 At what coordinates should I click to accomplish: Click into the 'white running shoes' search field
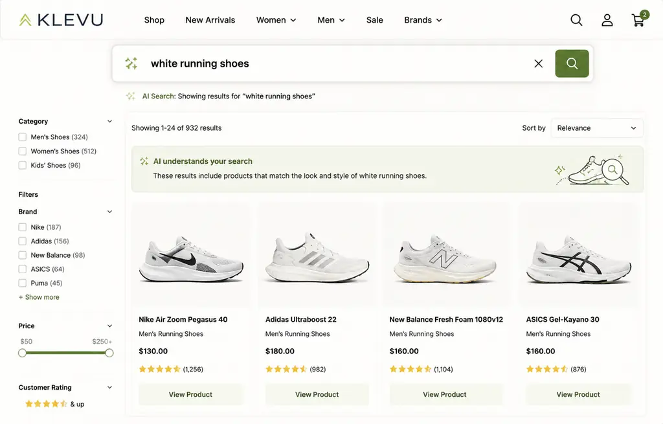pyautogui.click(x=338, y=63)
